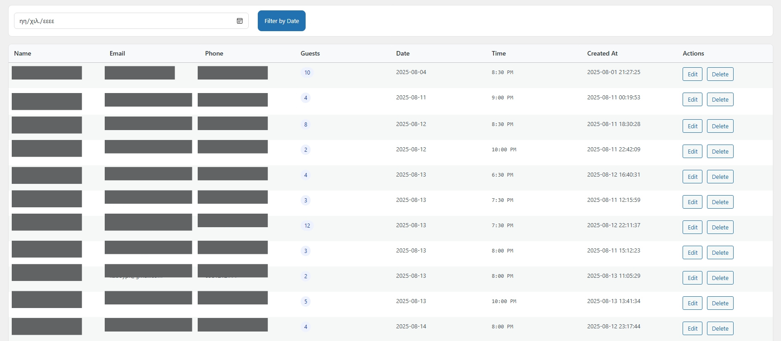This screenshot has height=341, width=781.
Task: Edit the reservation created 2025-08-12 22:11:37
Action: point(693,227)
